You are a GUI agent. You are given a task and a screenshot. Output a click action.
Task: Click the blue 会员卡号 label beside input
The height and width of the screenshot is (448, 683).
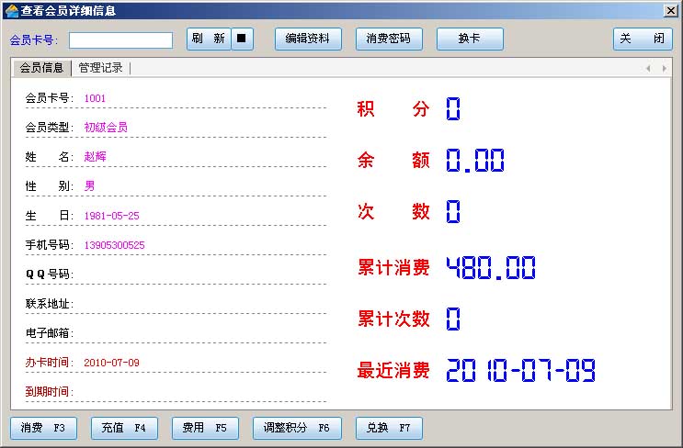click(x=33, y=40)
